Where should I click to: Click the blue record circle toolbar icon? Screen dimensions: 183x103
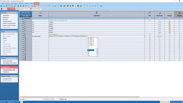click(18, 6)
